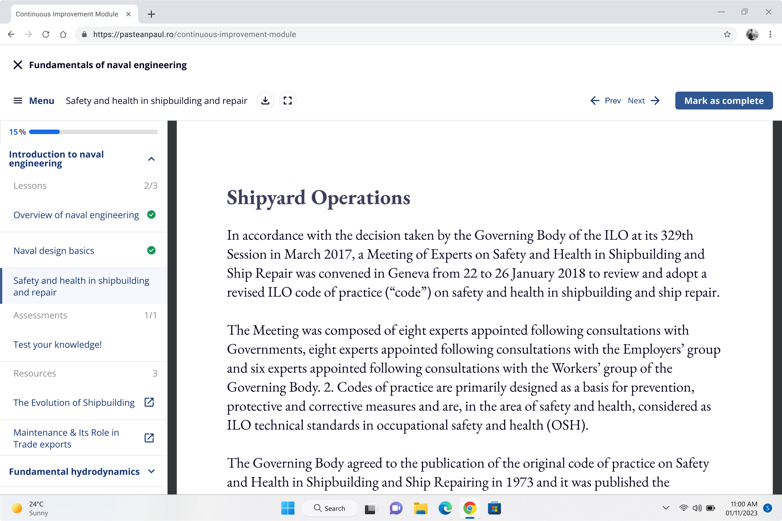Show hidden system tray icons chevron
This screenshot has height=521, width=782.
(x=666, y=508)
